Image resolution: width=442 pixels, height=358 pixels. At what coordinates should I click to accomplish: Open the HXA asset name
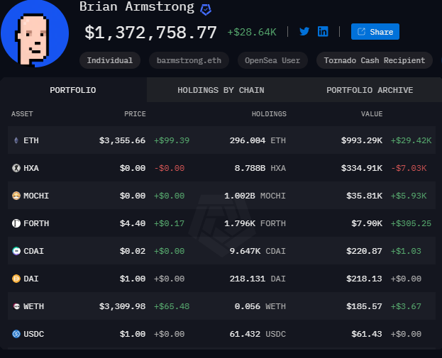point(31,168)
